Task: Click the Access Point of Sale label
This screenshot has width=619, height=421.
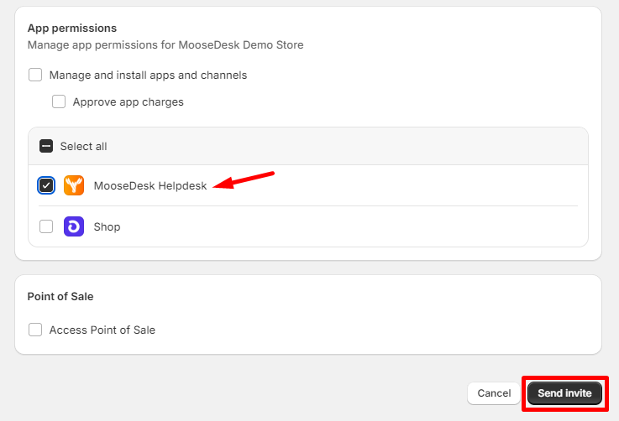Action: (102, 330)
